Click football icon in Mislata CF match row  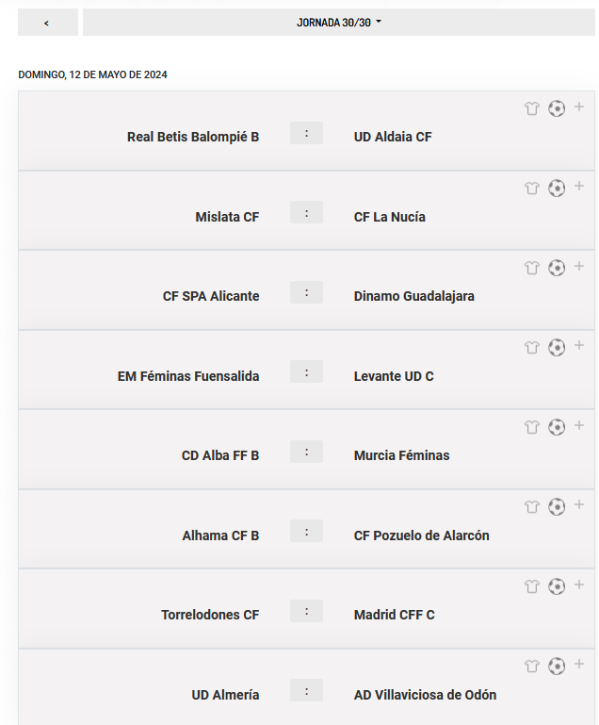pyautogui.click(x=557, y=189)
